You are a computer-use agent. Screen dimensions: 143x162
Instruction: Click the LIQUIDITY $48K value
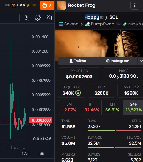(68, 93)
